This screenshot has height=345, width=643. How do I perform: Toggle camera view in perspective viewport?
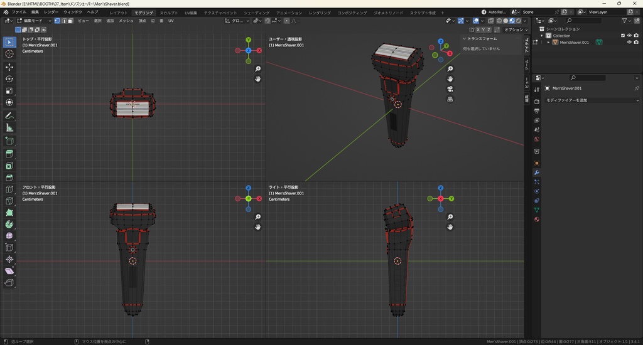point(450,88)
